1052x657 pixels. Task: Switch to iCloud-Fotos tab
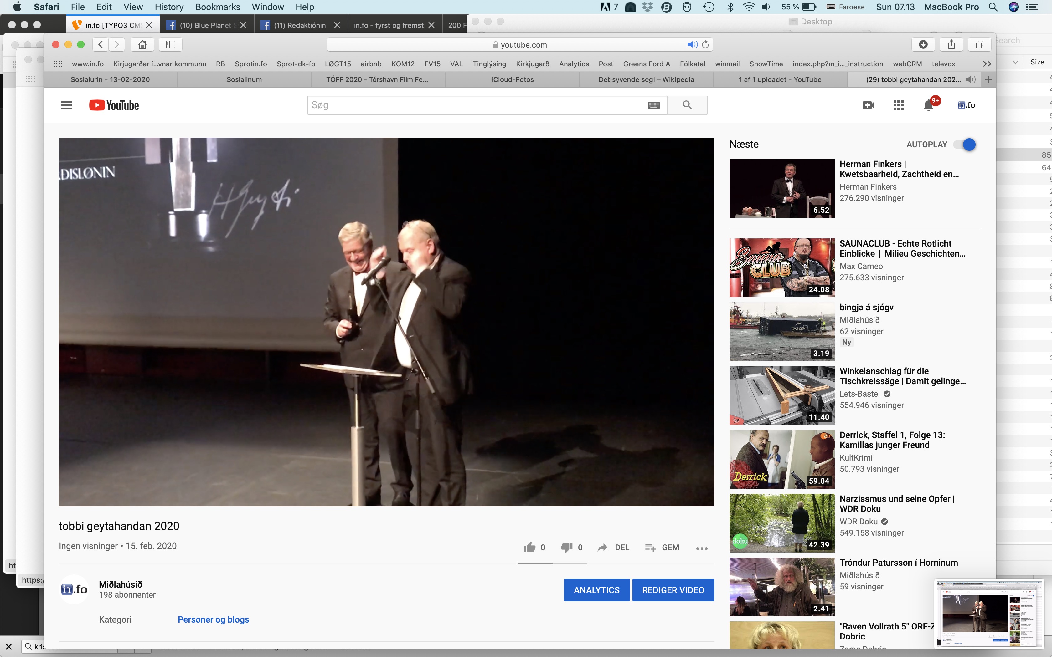pos(513,79)
